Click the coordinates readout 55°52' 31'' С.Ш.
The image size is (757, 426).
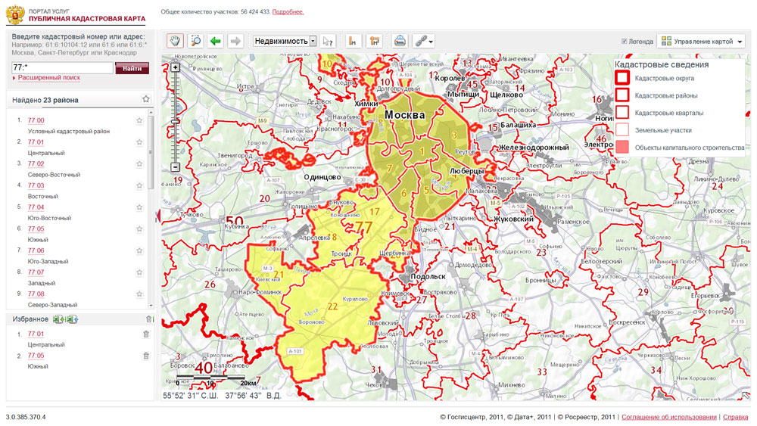click(191, 396)
